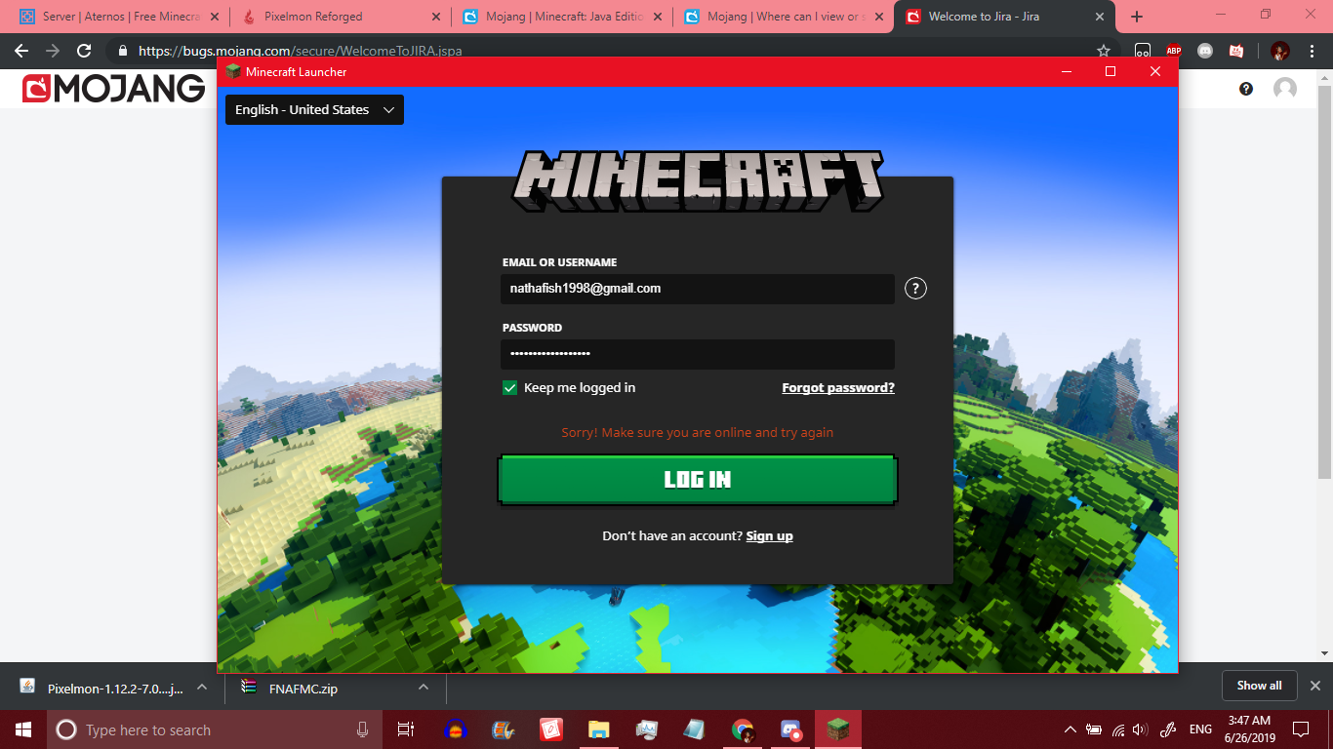
Task: Open the AdBlock Plus extension icon
Action: (1173, 51)
